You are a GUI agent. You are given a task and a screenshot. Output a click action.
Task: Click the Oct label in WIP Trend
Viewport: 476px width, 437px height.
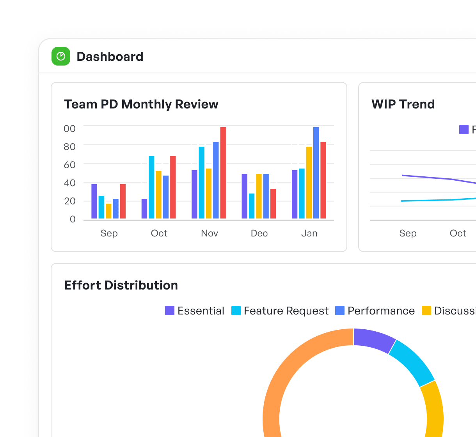coord(458,233)
